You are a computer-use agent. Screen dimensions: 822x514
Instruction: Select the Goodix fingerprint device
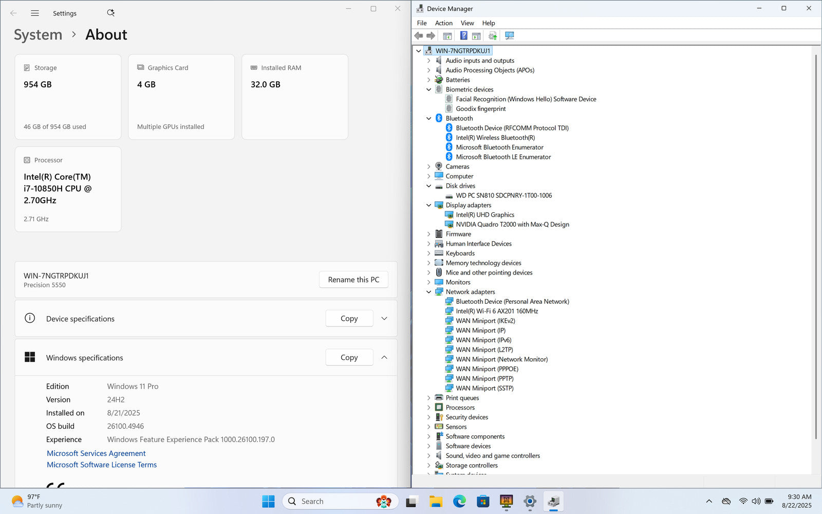pos(480,108)
